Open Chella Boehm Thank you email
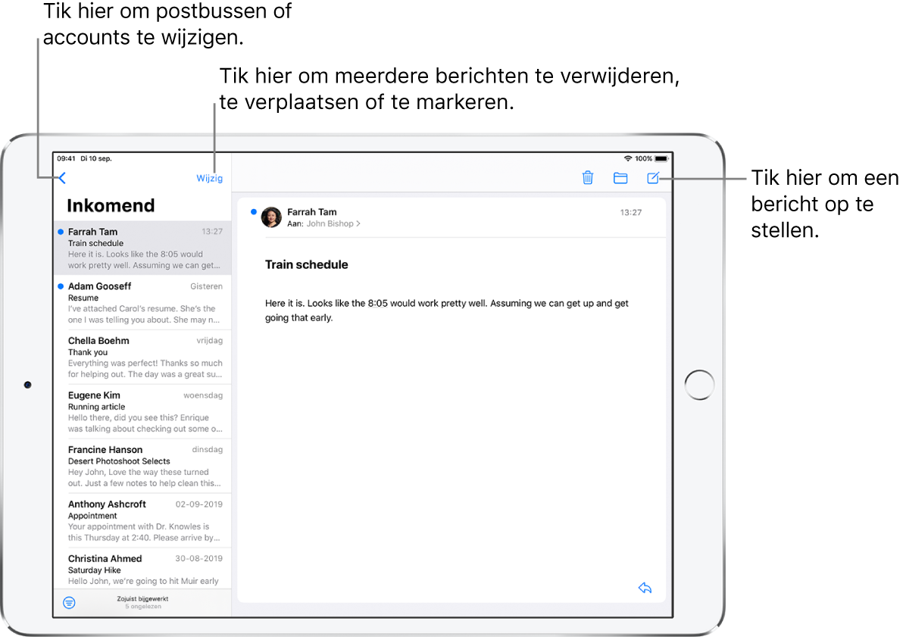 [143, 357]
